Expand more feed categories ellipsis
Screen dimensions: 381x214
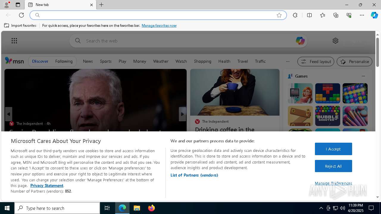click(x=288, y=62)
